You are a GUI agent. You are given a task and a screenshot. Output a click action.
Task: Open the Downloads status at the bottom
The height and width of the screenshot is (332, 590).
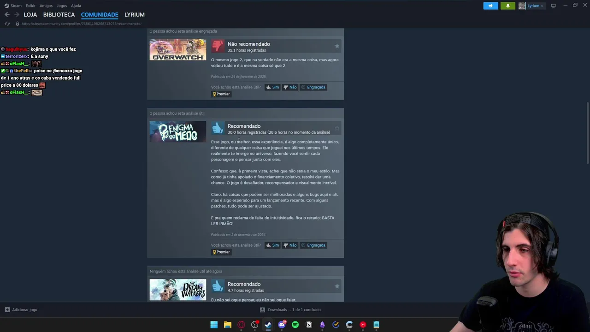click(x=290, y=310)
